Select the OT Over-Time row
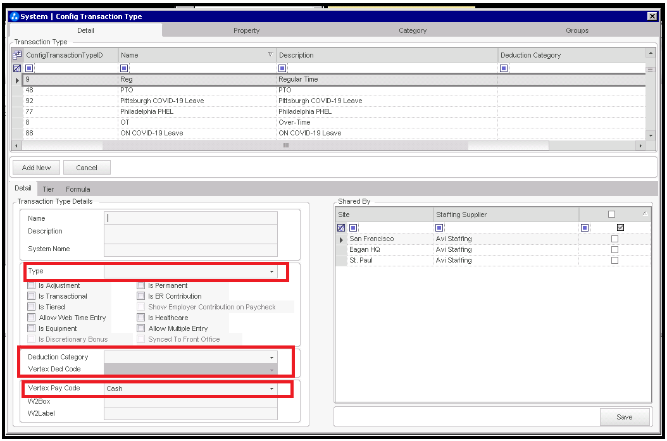 (x=334, y=123)
